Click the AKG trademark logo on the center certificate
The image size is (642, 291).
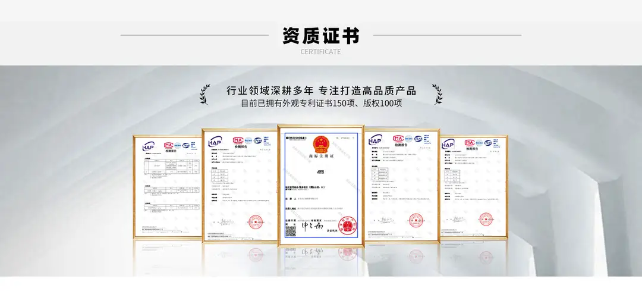[x=320, y=172]
